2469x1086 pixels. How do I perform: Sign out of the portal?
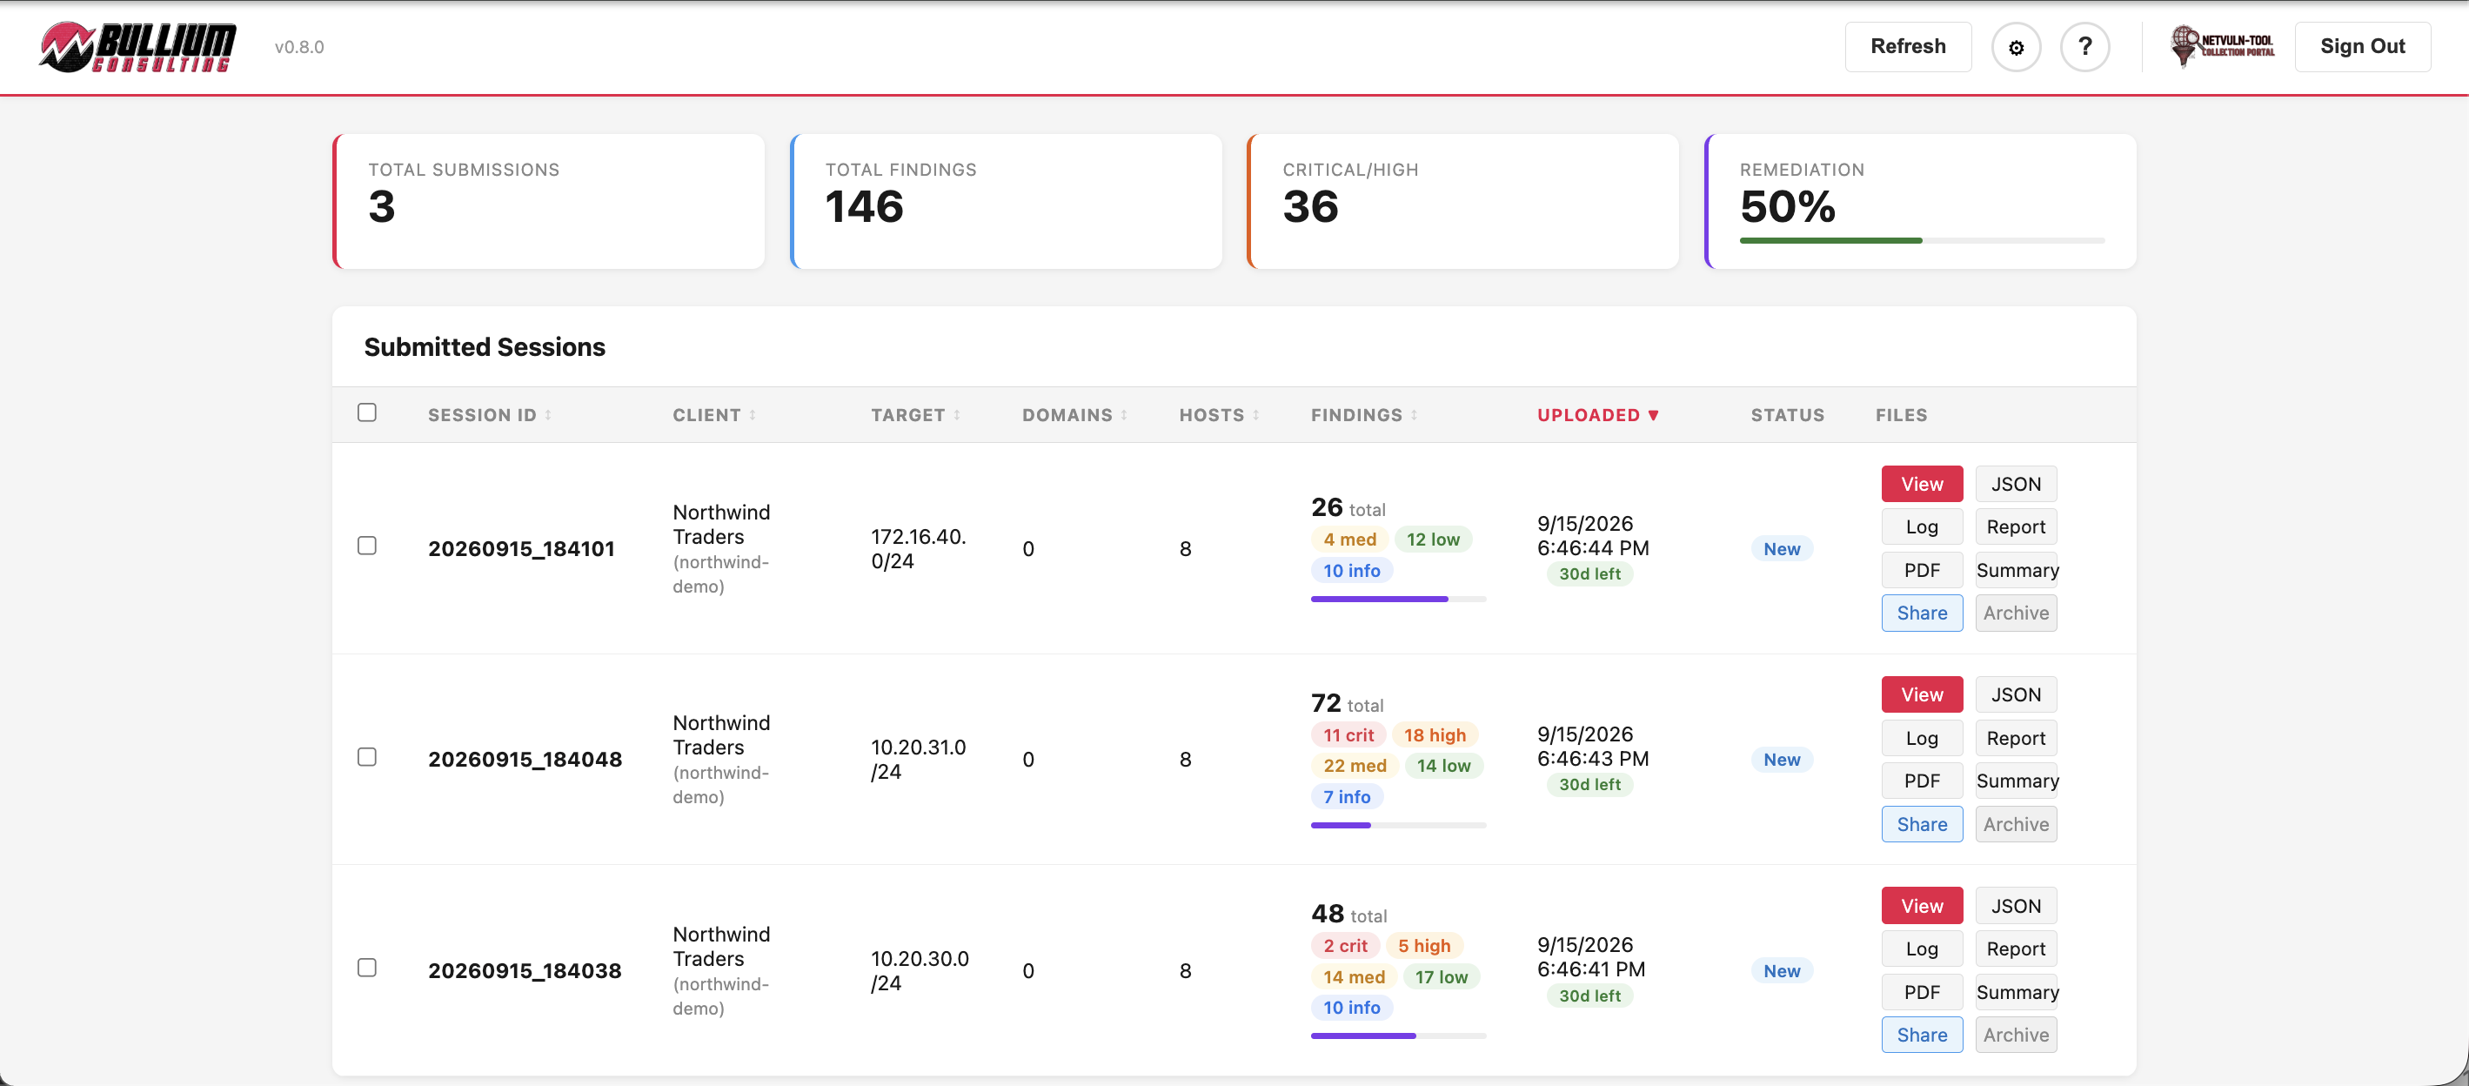2362,47
